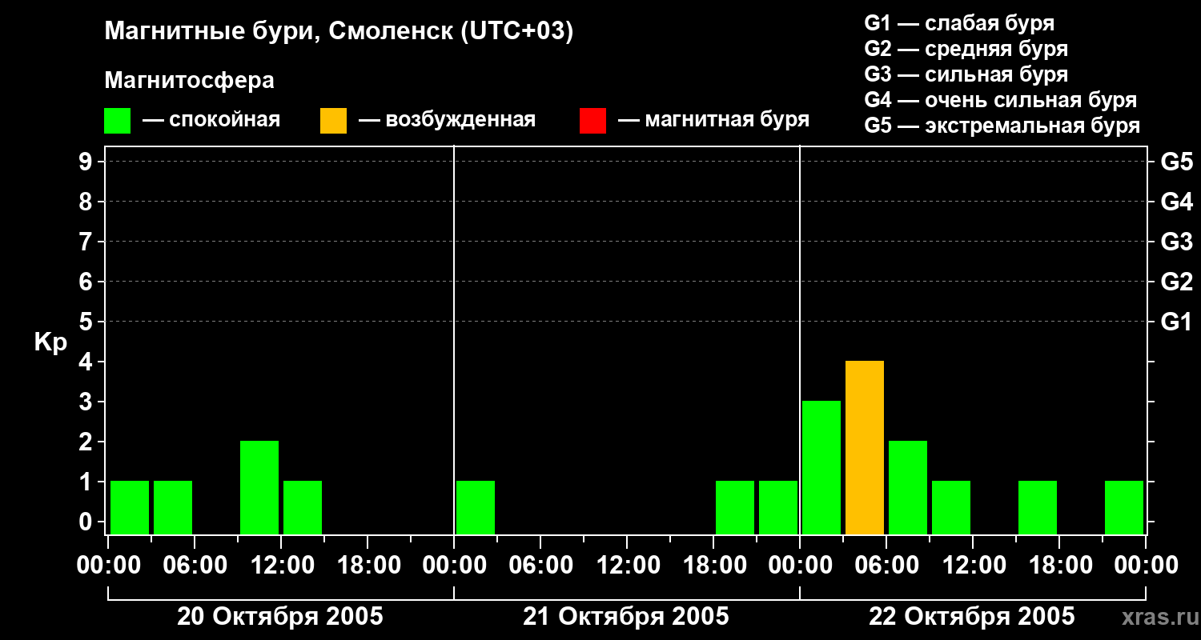This screenshot has height=640, width=1201.
Task: Click the 'Магнитосфера' heading
Action: [x=190, y=81]
